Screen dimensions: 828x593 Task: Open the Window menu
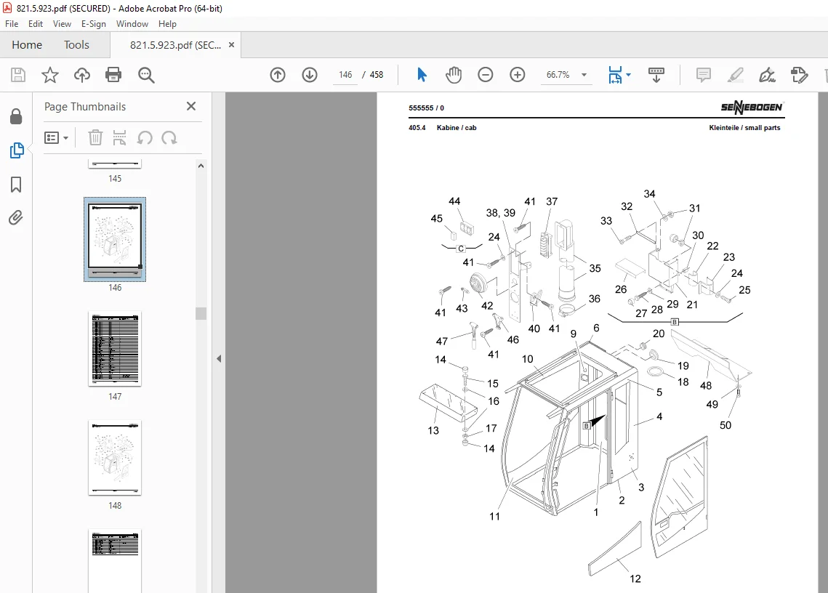132,24
